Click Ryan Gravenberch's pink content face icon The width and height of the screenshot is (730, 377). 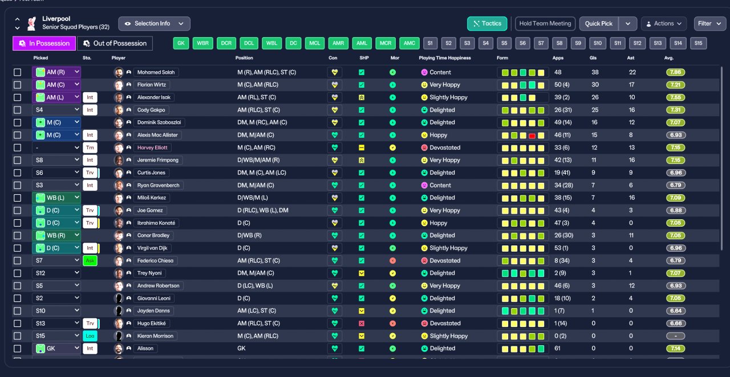424,185
